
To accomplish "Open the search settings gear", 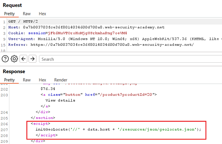I will tap(14, 59).
